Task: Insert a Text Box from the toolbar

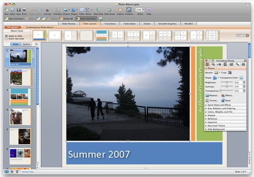Action: click(57, 10)
